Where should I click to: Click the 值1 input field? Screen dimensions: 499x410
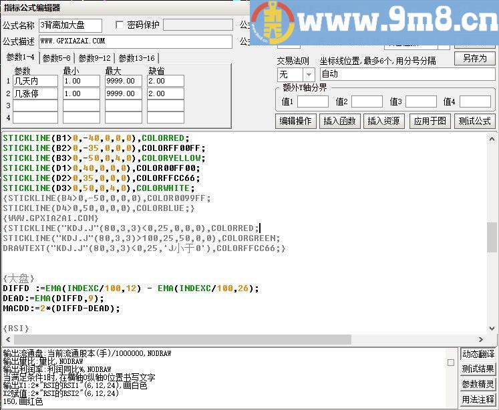pos(313,101)
